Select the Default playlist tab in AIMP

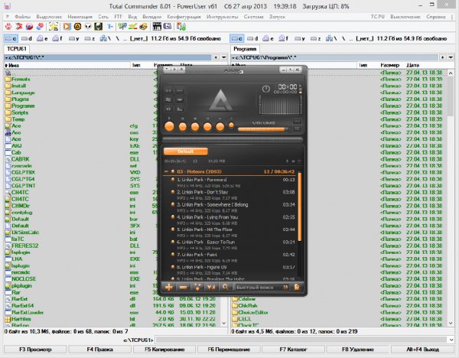click(186, 151)
